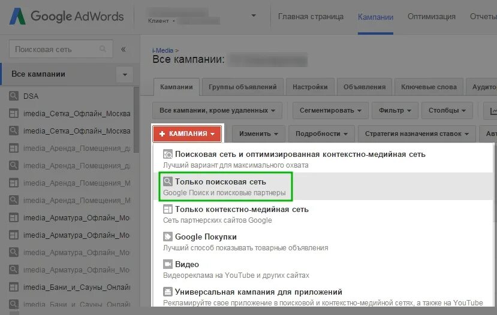Open Стратегия назначения ставок dropdown
Image resolution: width=497 pixels, height=315 pixels.
coord(417,134)
